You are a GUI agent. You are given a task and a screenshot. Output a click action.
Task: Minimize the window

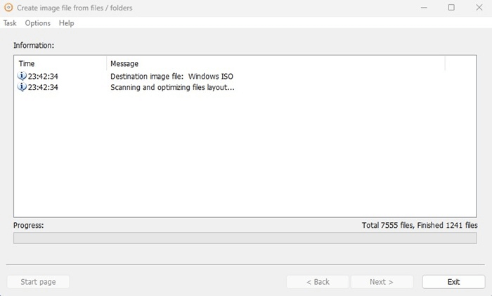tap(424, 8)
